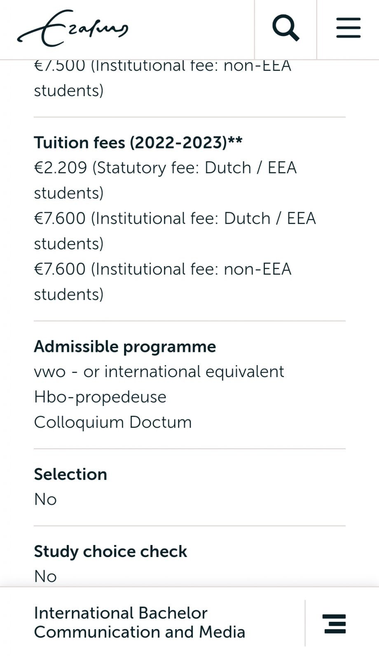Click the Study choice check heading
379x656 pixels.
point(110,552)
